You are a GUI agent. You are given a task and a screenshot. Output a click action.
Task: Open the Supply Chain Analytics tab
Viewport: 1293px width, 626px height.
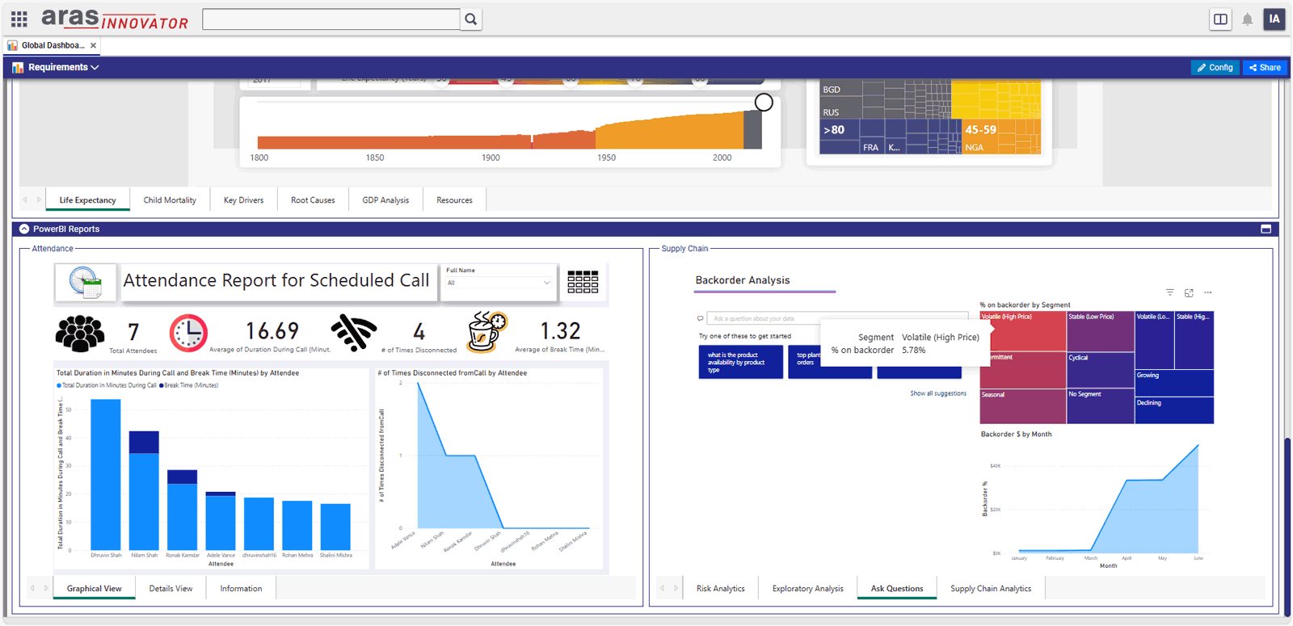pos(991,589)
